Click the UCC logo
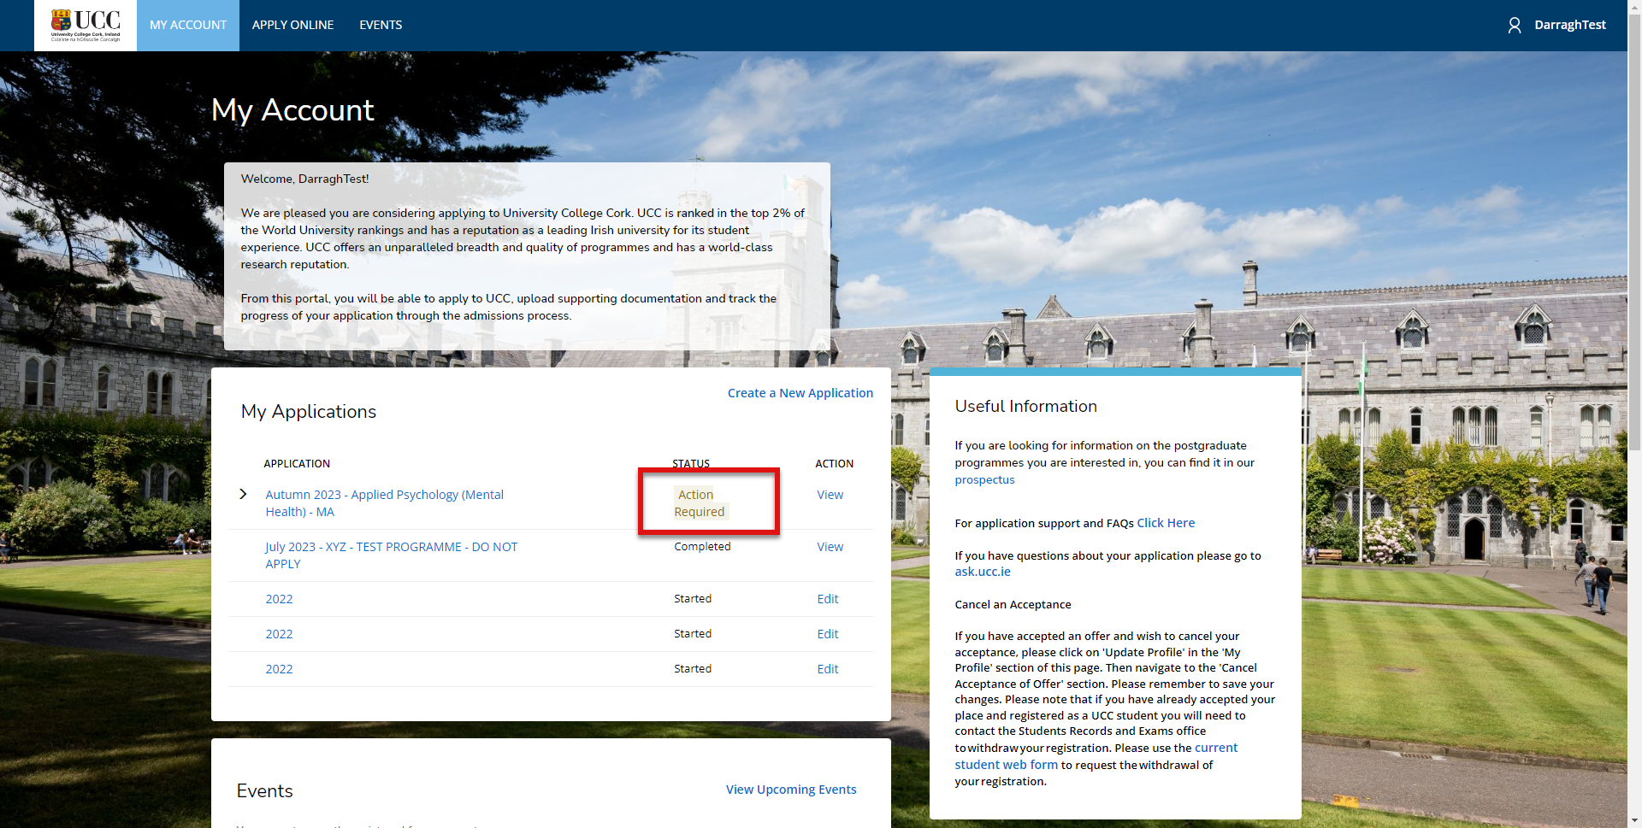The image size is (1642, 828). click(x=86, y=26)
